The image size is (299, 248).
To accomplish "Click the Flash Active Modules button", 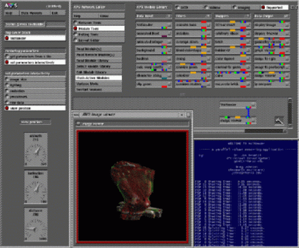I will [99, 78].
